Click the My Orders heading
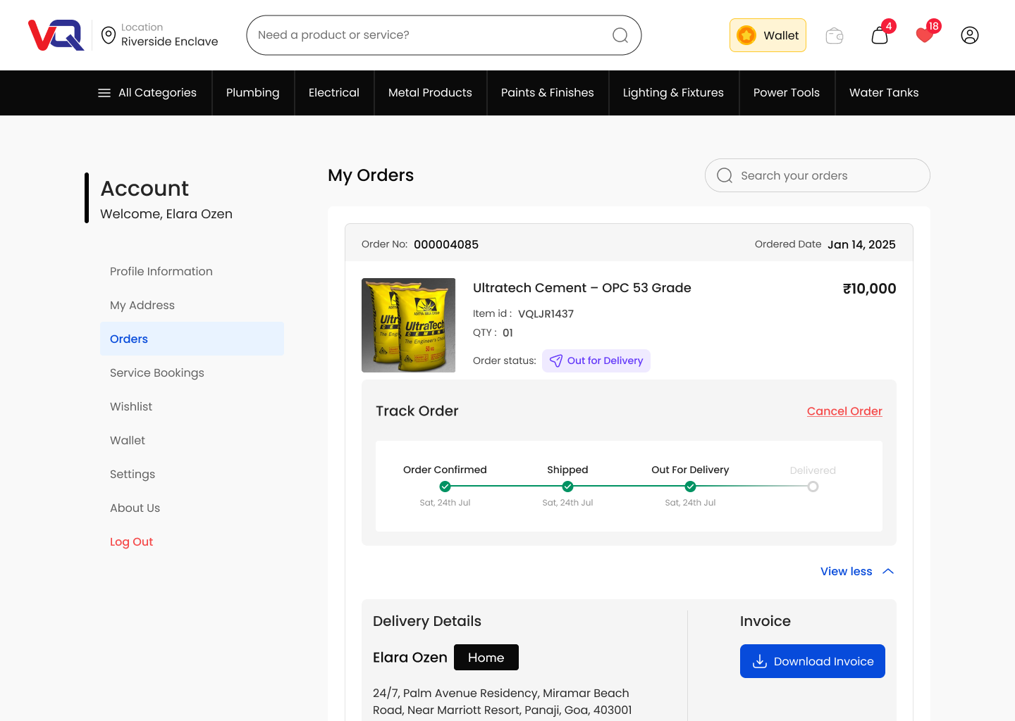This screenshot has height=721, width=1015. point(371,175)
